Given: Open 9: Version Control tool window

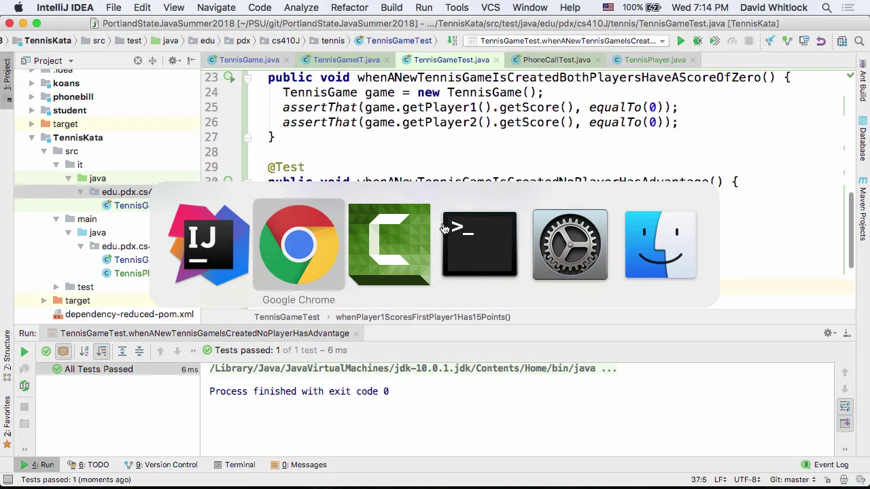Looking at the screenshot, I should click(x=160, y=465).
